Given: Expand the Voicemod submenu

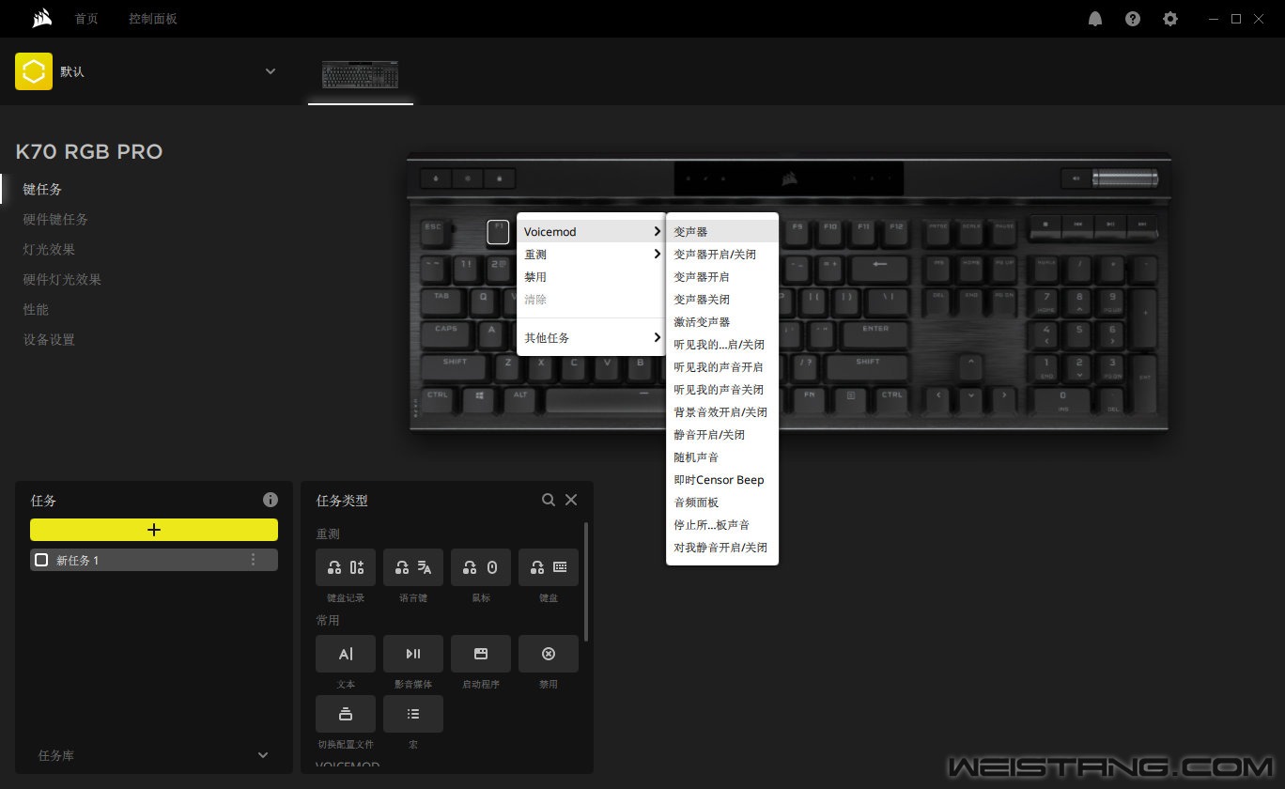Looking at the screenshot, I should click(x=591, y=231).
